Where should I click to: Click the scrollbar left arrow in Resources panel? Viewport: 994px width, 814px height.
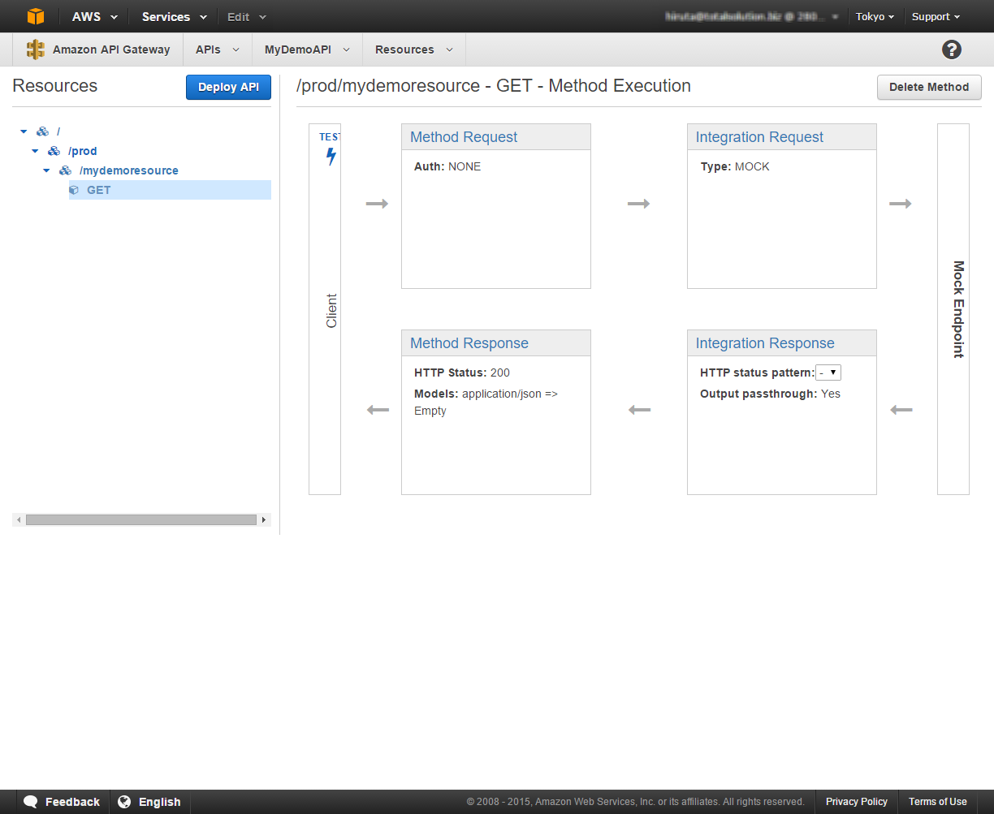[x=19, y=519]
